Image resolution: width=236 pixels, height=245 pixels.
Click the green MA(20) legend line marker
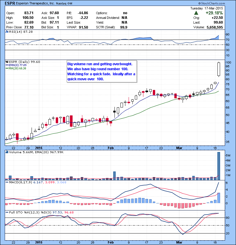tap(7, 68)
